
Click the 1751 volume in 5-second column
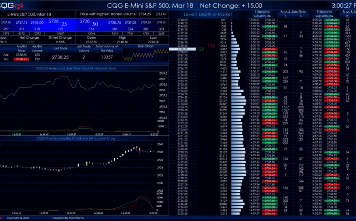[x=347, y=39]
